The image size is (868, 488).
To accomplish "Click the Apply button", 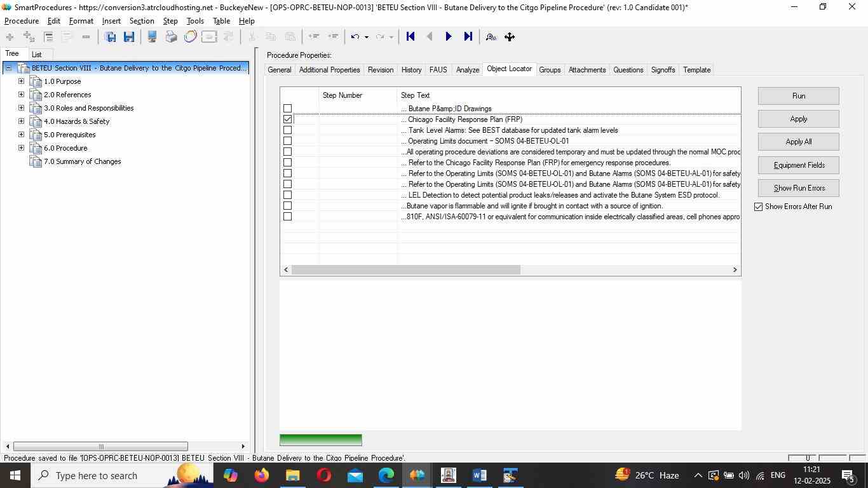I will coord(799,119).
